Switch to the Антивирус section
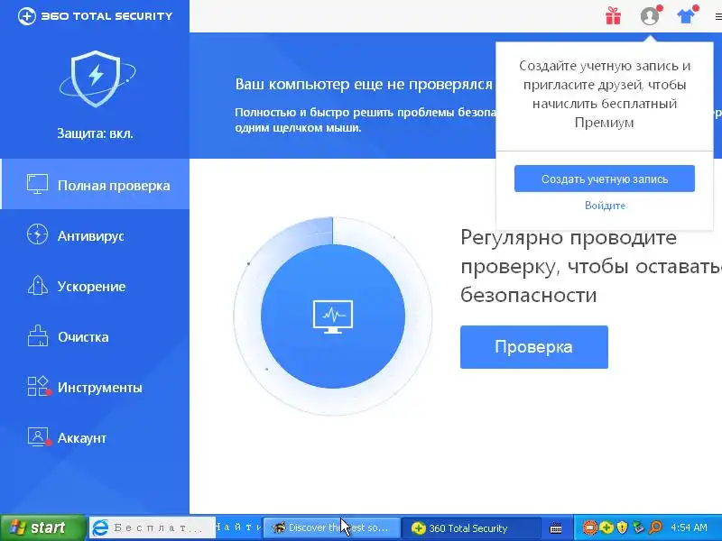722x541 pixels. pos(95,235)
